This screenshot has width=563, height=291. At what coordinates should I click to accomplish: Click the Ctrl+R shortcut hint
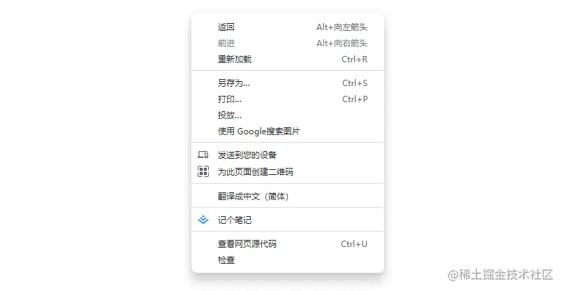coord(354,59)
